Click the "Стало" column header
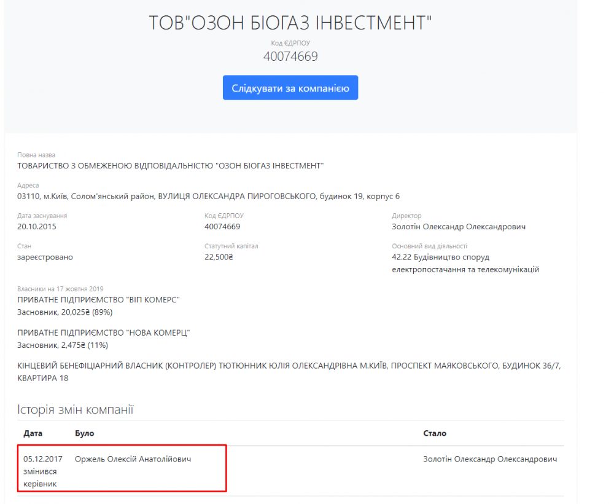Image resolution: width=614 pixels, height=504 pixels. tap(435, 433)
